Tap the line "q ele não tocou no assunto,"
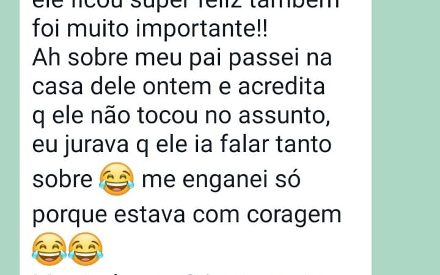This screenshot has width=440, height=275. point(182,116)
